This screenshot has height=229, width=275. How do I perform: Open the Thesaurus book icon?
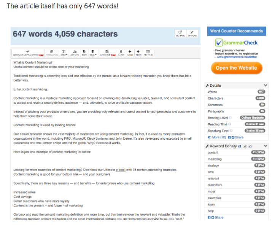pos(52,53)
